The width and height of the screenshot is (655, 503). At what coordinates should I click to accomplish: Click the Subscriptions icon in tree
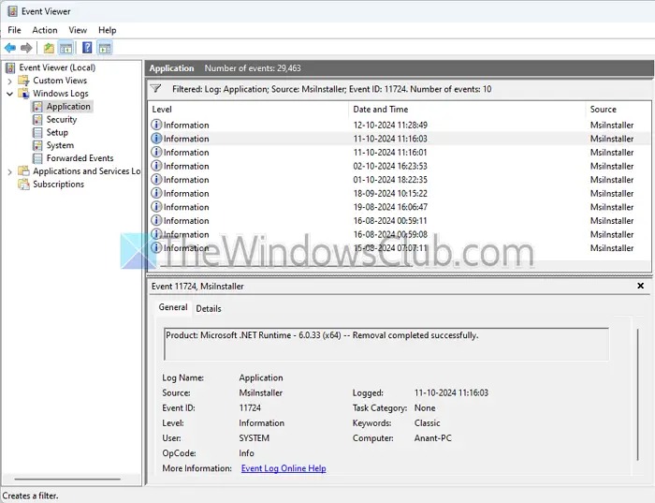(23, 184)
